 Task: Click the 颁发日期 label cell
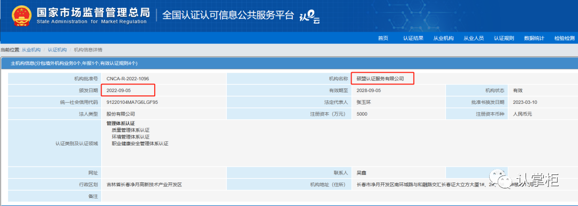click(x=55, y=90)
